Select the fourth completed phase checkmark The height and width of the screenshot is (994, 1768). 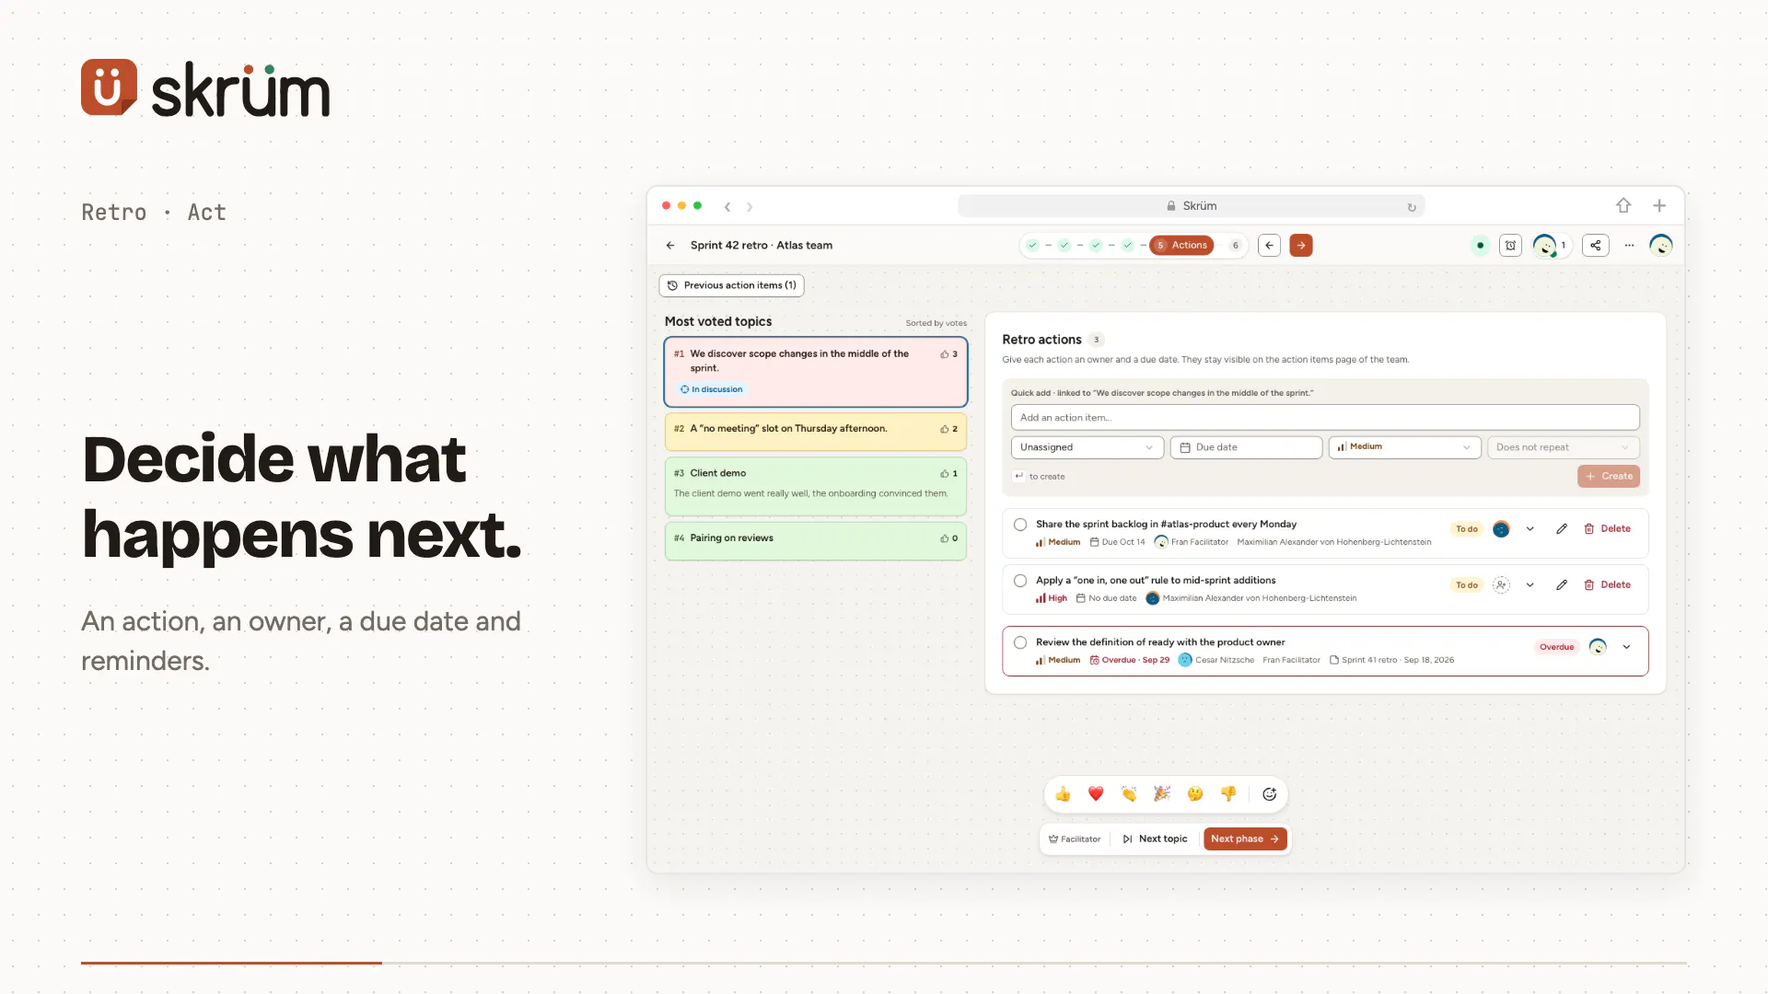pos(1127,246)
